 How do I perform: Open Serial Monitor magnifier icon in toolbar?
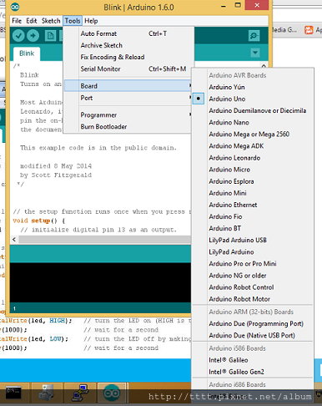pyautogui.click(x=254, y=36)
